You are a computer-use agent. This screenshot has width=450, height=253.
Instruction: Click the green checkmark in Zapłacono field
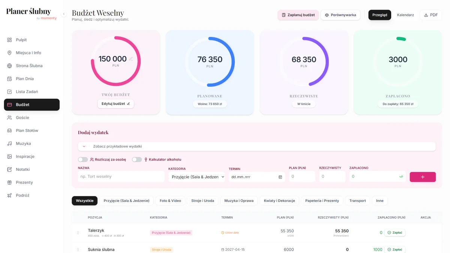(401, 177)
